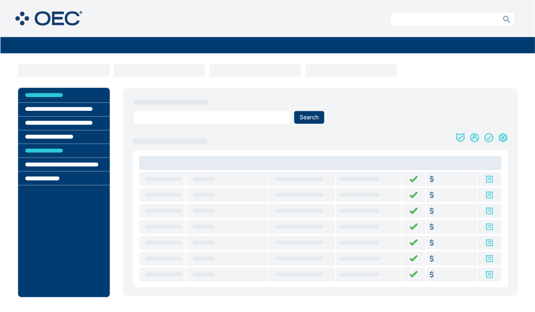
Task: Open the note icon in third table row
Action: point(489,211)
